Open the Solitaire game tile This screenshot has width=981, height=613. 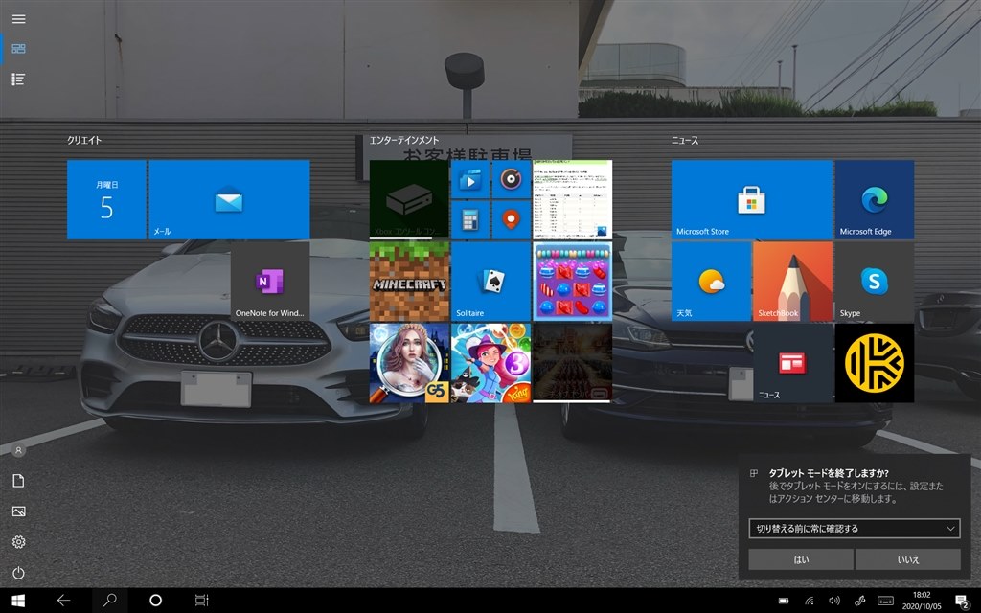tap(490, 281)
